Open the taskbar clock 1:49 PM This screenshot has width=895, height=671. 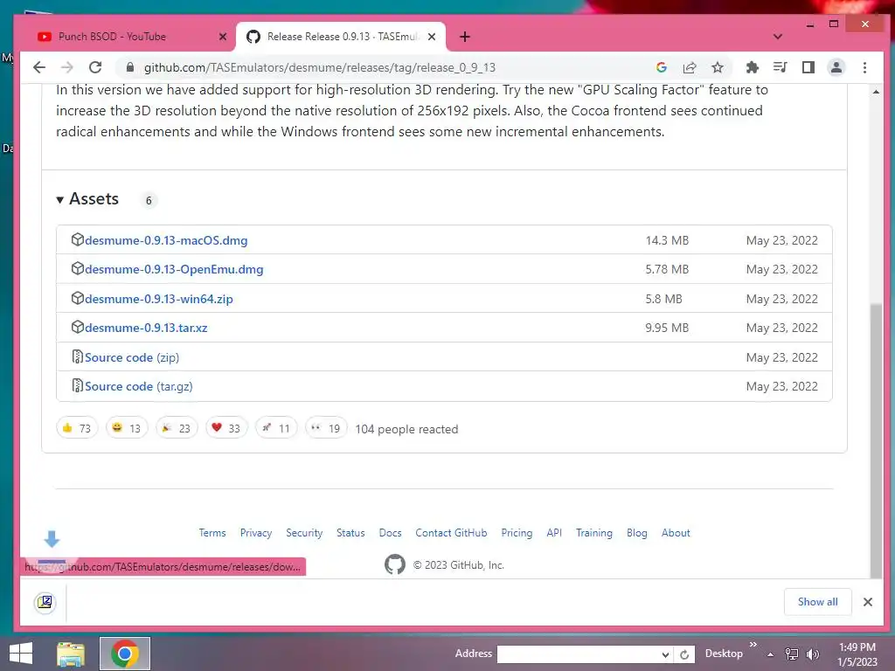[857, 654]
